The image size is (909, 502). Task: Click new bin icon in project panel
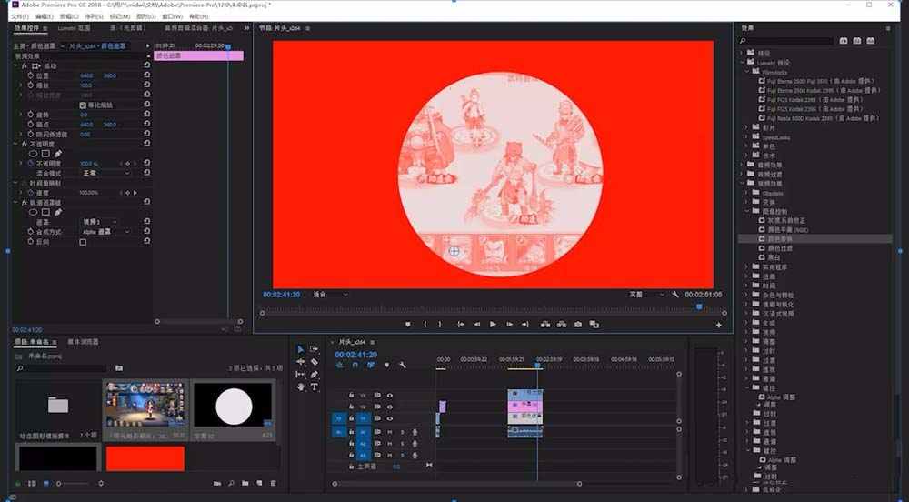[x=245, y=483]
